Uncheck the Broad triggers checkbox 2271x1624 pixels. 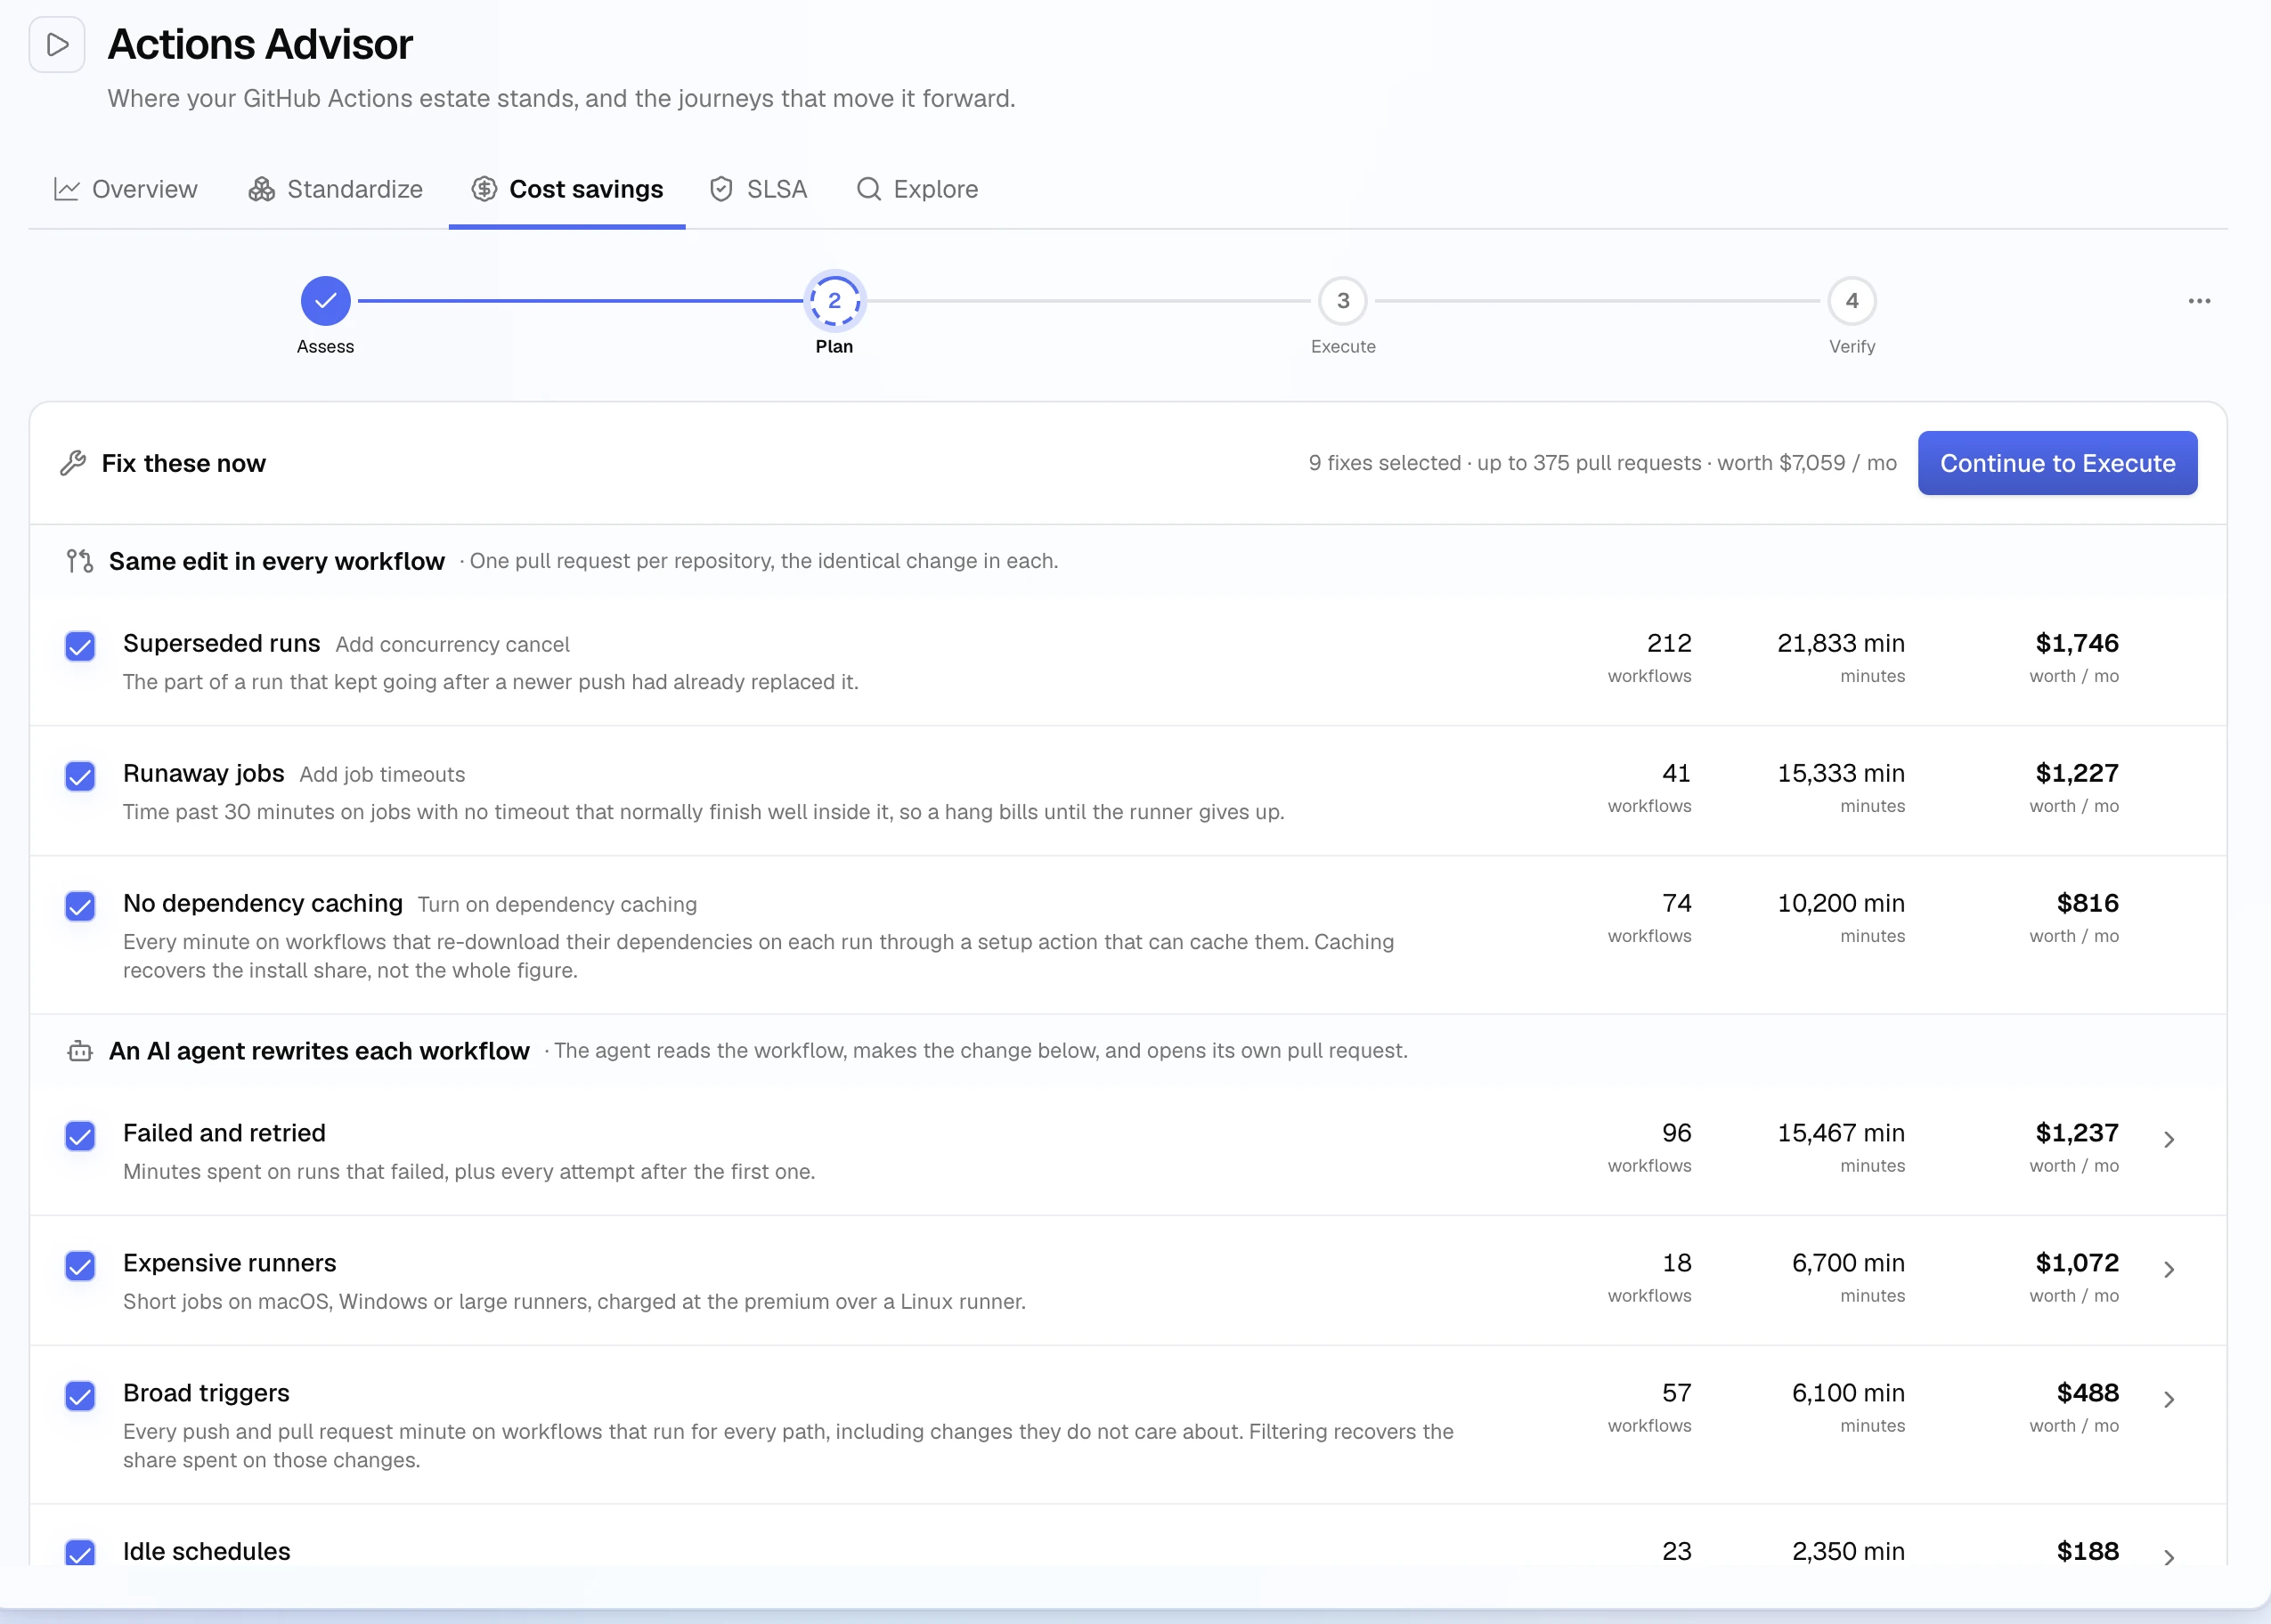80,1397
